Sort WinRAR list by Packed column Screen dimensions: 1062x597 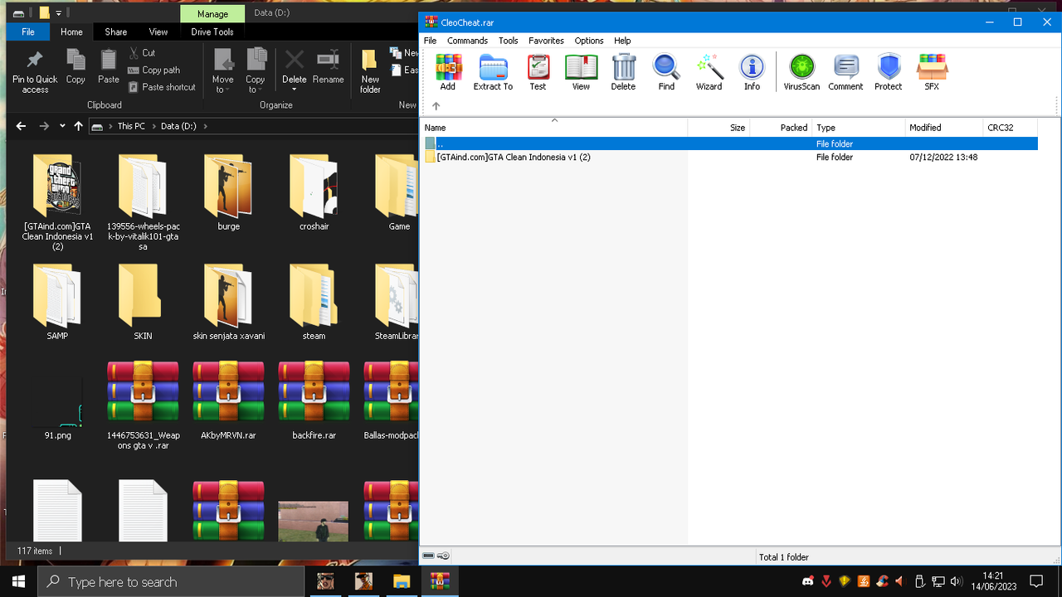781,128
